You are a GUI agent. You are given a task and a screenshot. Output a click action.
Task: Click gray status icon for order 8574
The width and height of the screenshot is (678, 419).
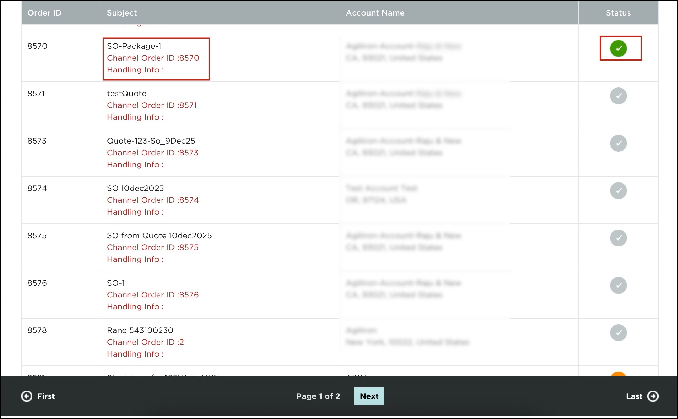[x=618, y=191]
